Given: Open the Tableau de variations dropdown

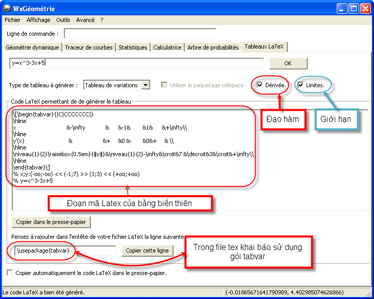Looking at the screenshot, I should (117, 85).
